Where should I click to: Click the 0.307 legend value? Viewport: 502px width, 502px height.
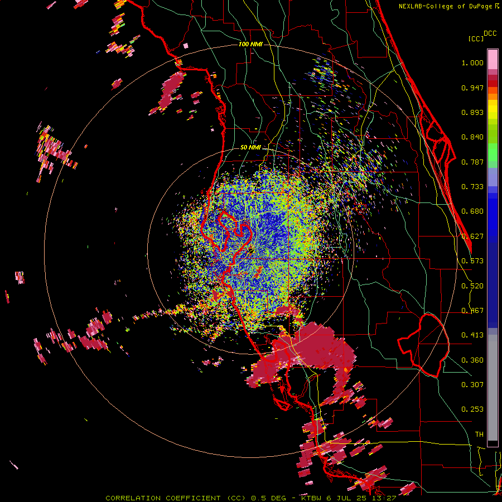pos(472,385)
